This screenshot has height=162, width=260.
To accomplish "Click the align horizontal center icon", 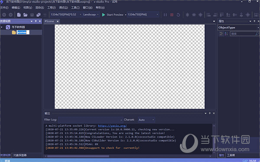I will [194, 15].
